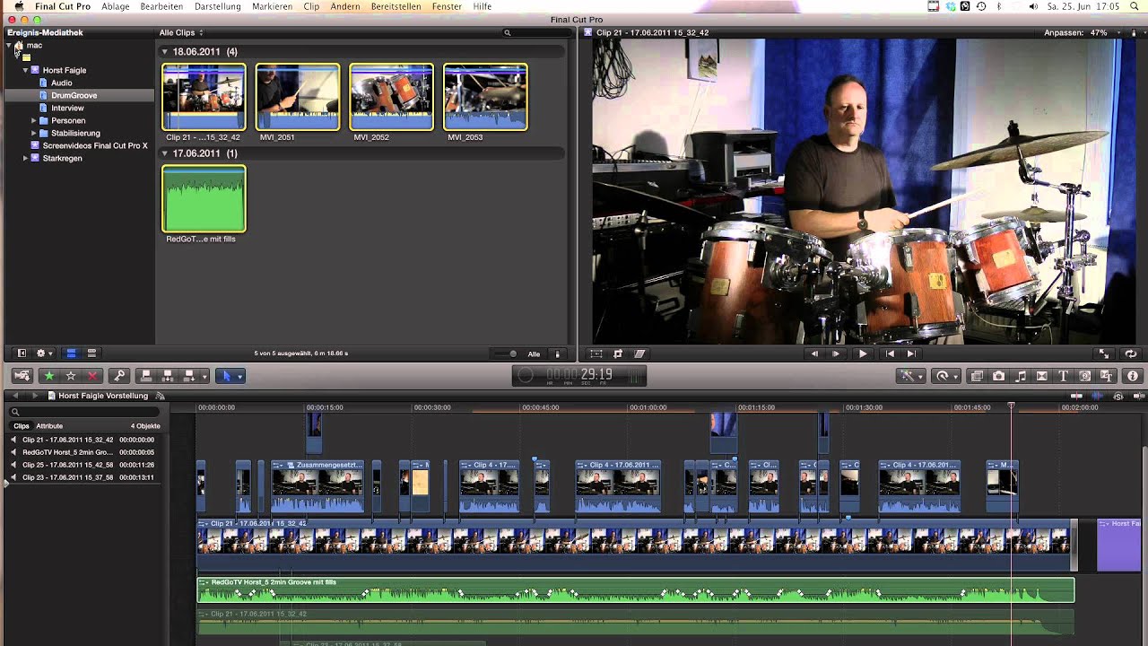Open the Generators browser
This screenshot has width=1148, height=646.
pyautogui.click(x=1084, y=376)
